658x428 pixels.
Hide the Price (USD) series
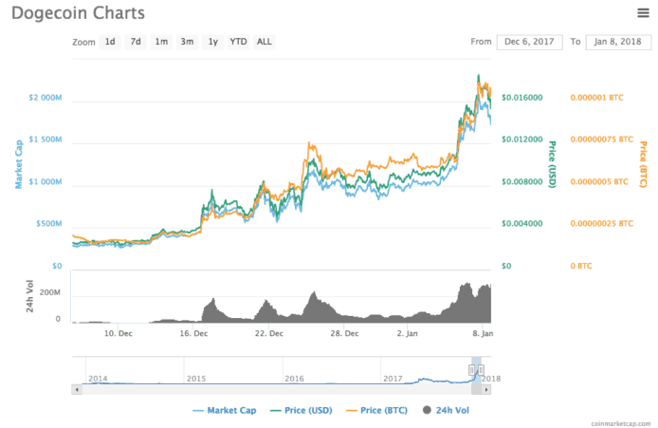pyautogui.click(x=302, y=410)
